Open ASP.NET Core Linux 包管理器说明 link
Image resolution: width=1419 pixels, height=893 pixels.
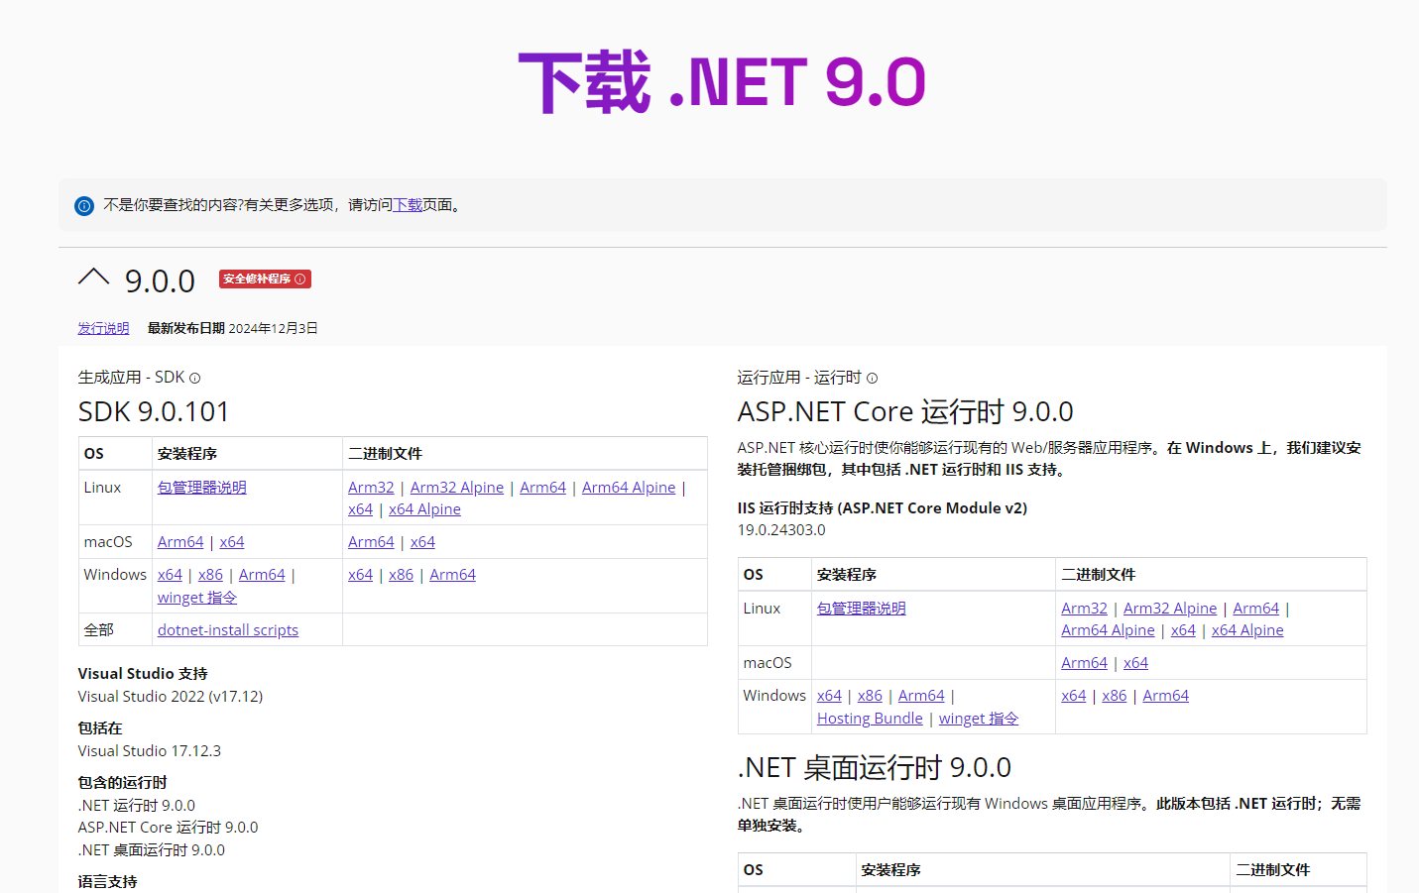click(x=862, y=609)
